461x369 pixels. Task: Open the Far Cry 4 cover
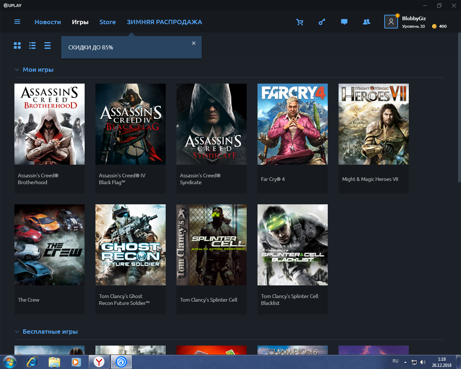click(292, 124)
